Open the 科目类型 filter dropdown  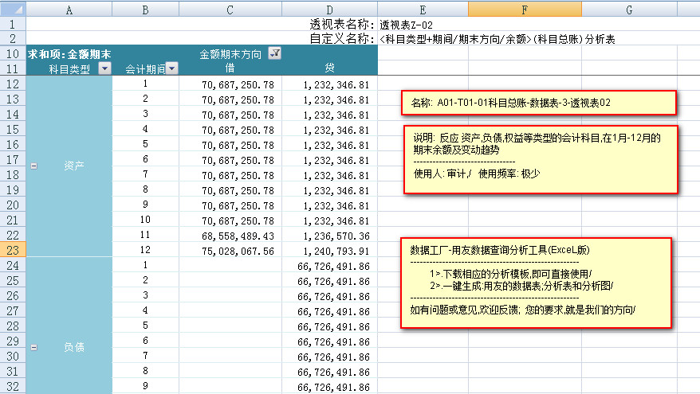(x=104, y=68)
